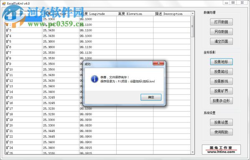Click latitude 25.3245 in row 矿15
250x160 pixels.
(x=49, y=97)
